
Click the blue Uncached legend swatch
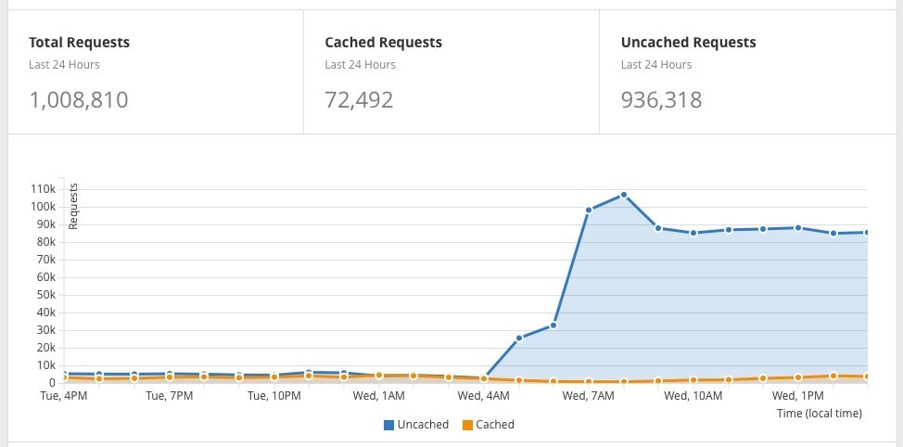click(389, 426)
